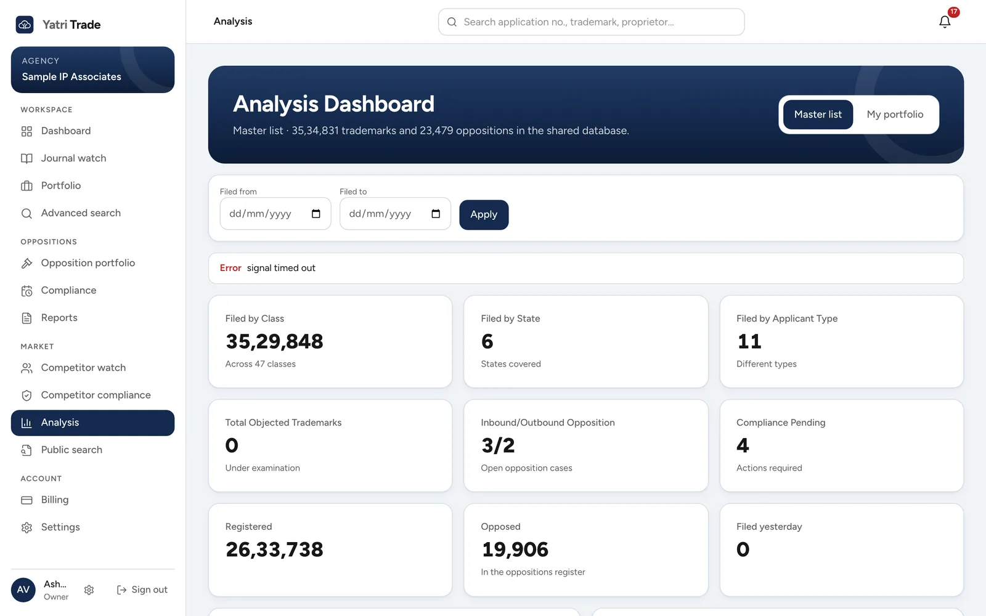This screenshot has width=986, height=616.
Task: Open calendar picker in Filed to
Action: pyautogui.click(x=436, y=214)
